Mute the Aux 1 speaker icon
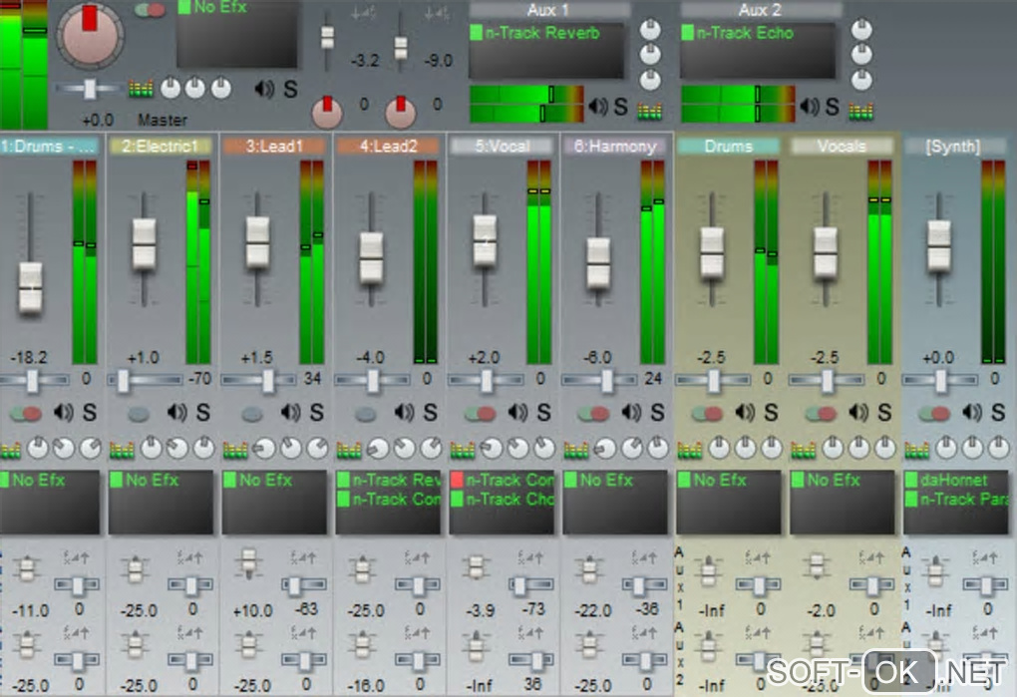 point(597,106)
